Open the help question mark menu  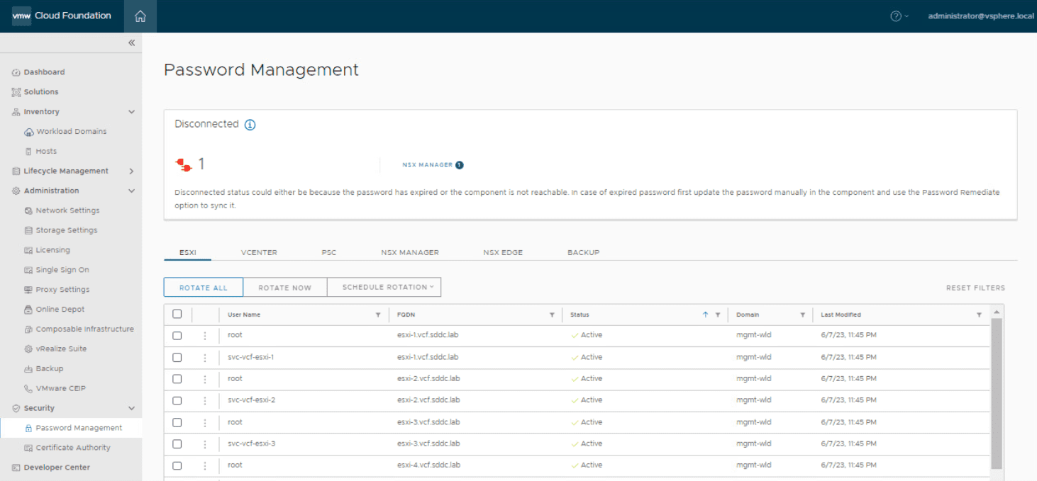coord(895,15)
